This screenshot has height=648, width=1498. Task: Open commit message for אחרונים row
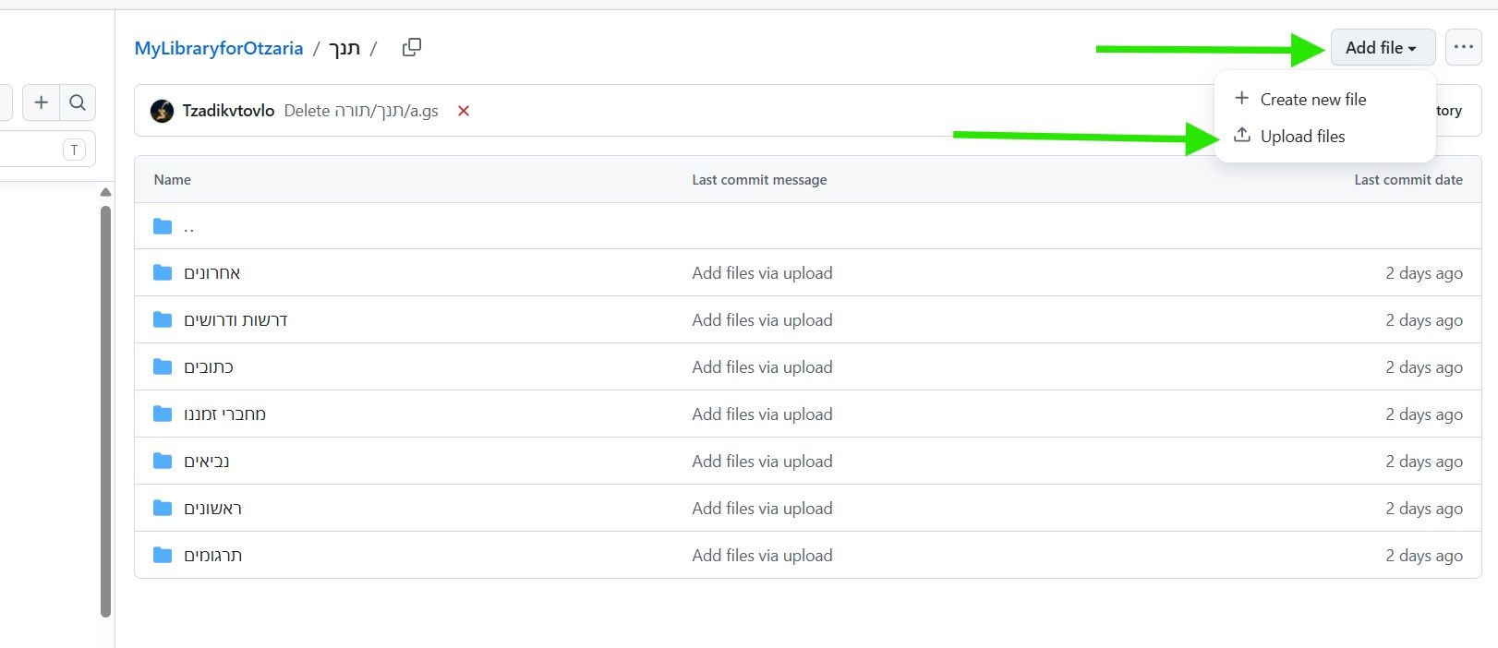coord(762,273)
